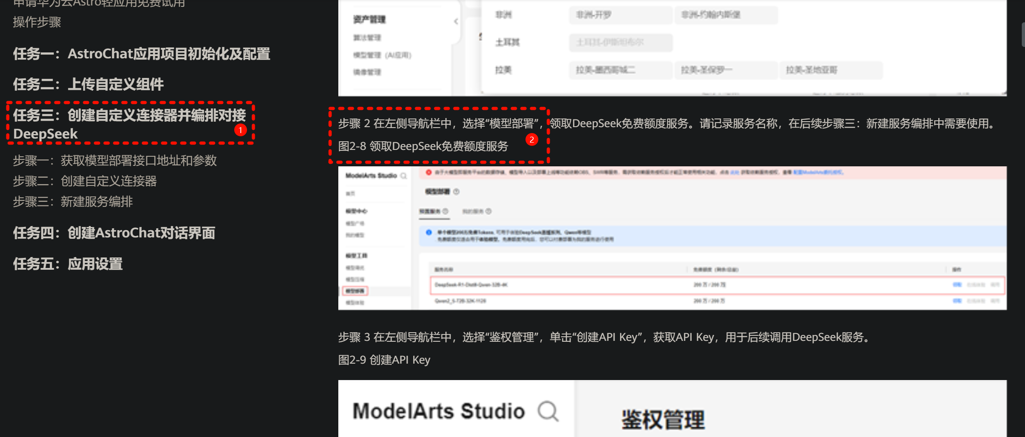Select 步骤一：获取模型部署接口地址和参数
The width and height of the screenshot is (1025, 437).
click(x=115, y=160)
